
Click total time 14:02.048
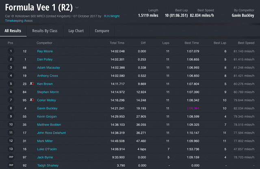(117, 51)
